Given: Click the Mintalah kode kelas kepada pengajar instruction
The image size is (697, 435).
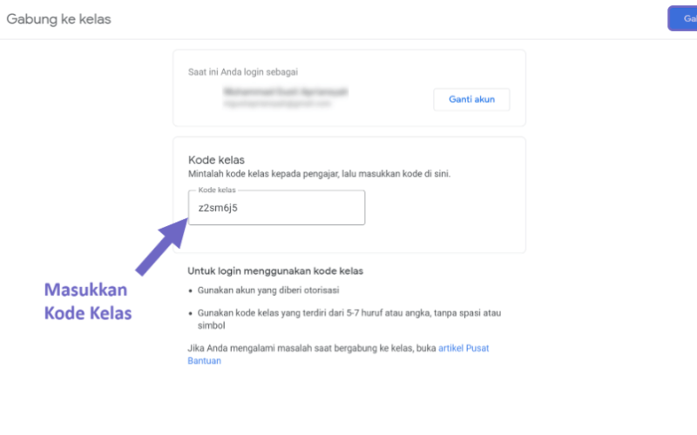Looking at the screenshot, I should (x=319, y=174).
